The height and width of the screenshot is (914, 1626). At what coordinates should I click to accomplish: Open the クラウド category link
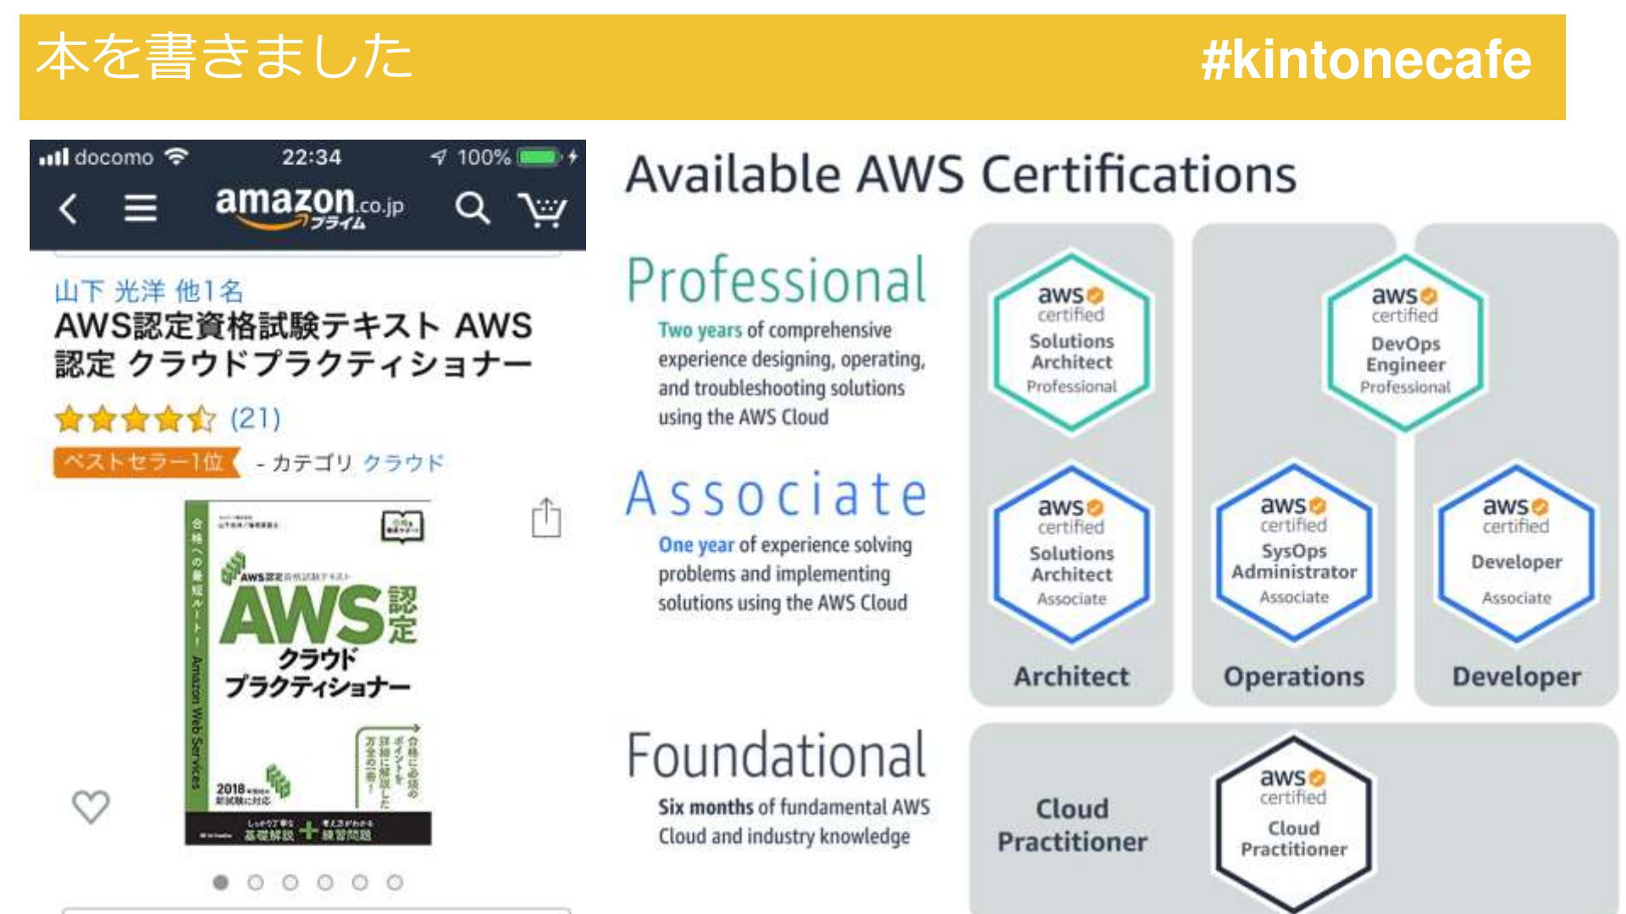(x=404, y=463)
